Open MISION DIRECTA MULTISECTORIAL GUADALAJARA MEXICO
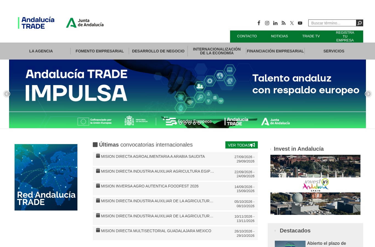Viewport: 375px width, 247px height. click(x=156, y=231)
